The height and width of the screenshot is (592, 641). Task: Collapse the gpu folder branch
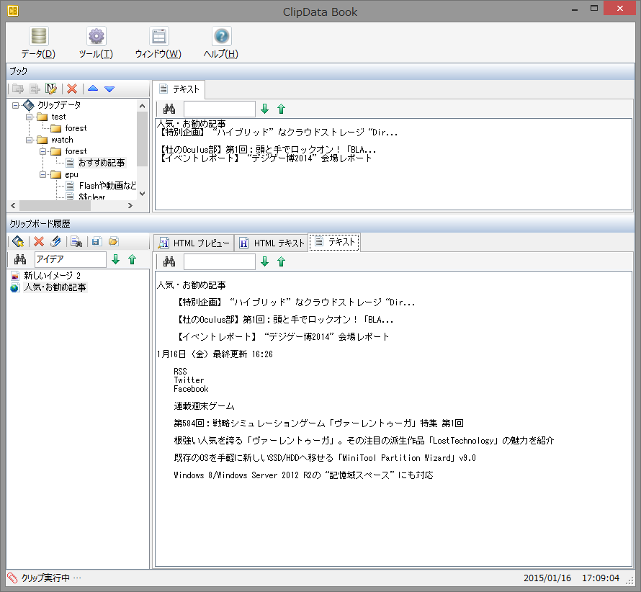click(44, 174)
